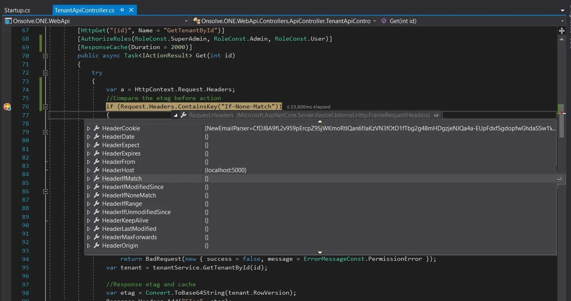Screen dimensions: 571x301
Task: Collapse the if block at line 76
Action: tap(45, 106)
